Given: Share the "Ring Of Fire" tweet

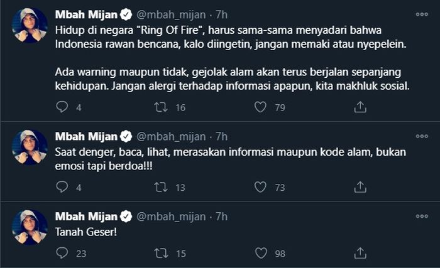Looking at the screenshot, I should tap(360, 107).
